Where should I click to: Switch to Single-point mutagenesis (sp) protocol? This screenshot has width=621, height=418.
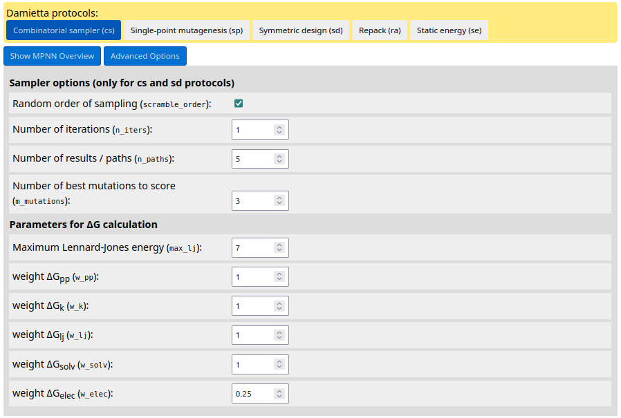click(187, 30)
